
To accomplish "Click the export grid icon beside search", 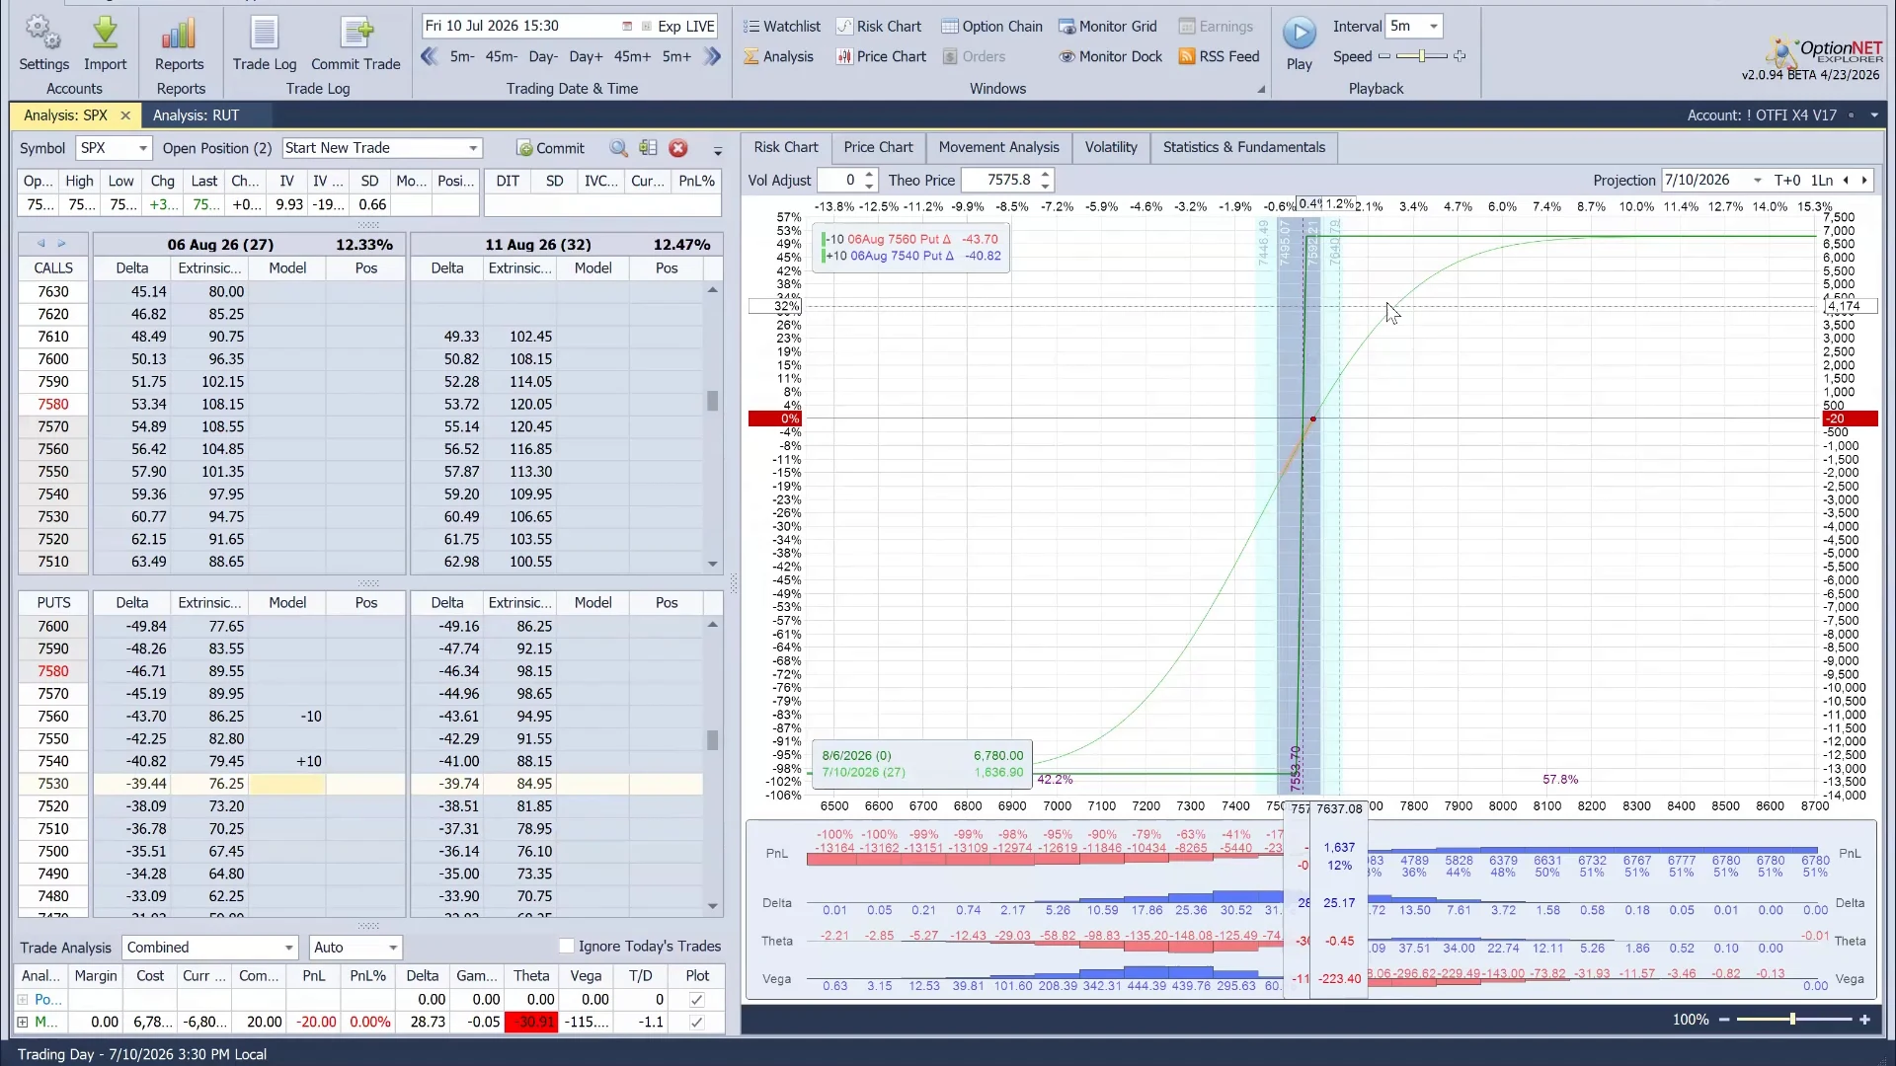I will coord(648,148).
